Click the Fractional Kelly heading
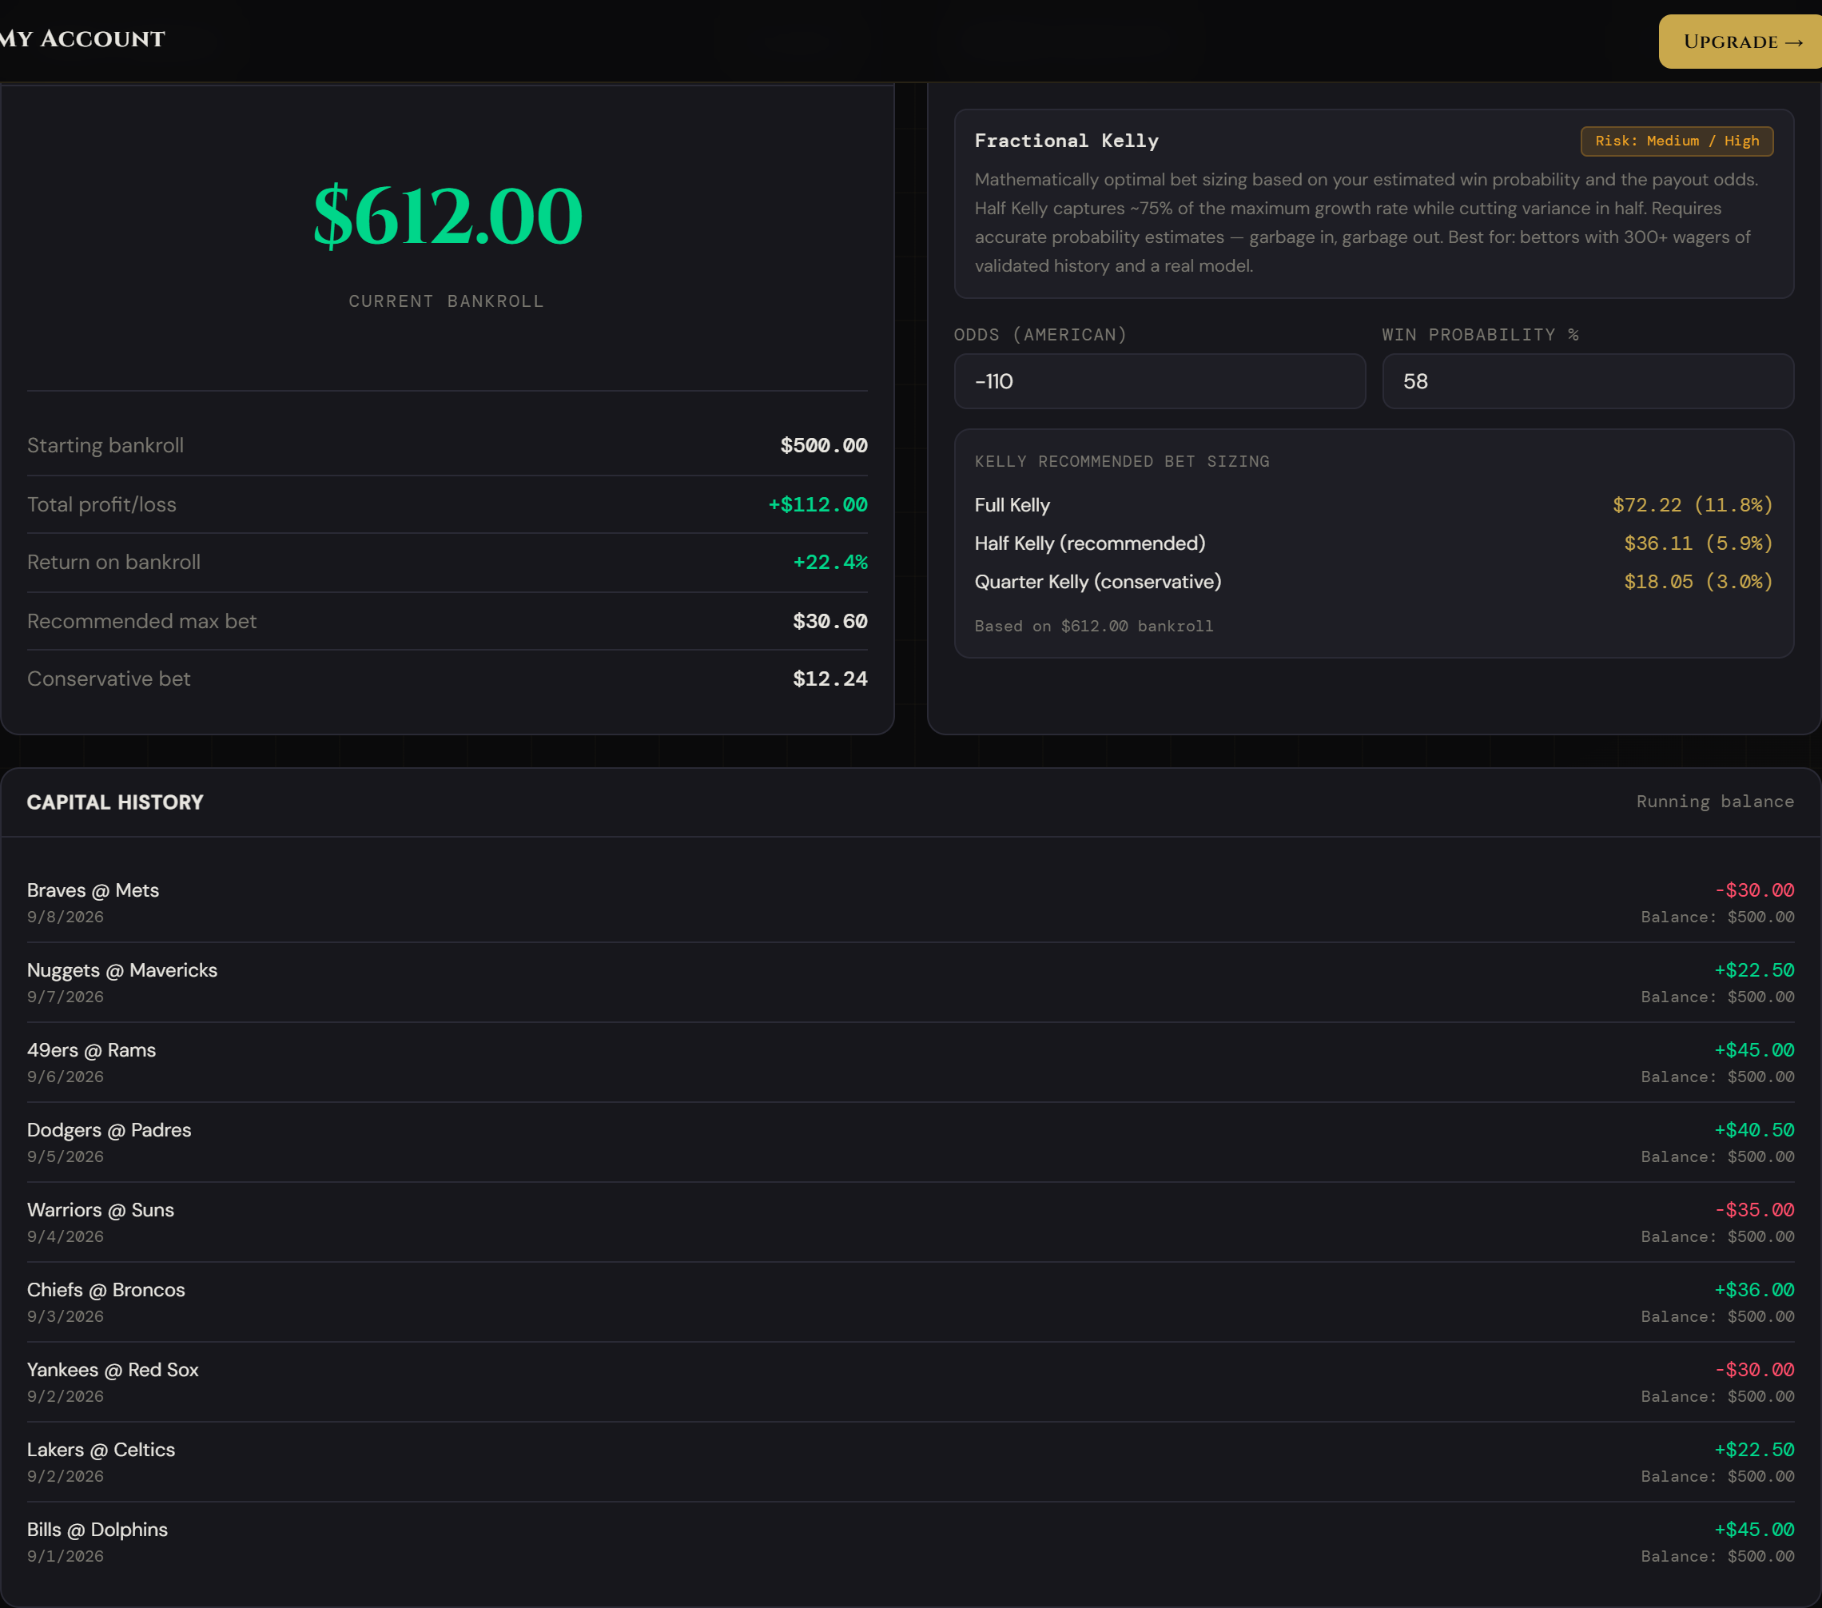Viewport: 1822px width, 1608px height. pyautogui.click(x=1066, y=141)
